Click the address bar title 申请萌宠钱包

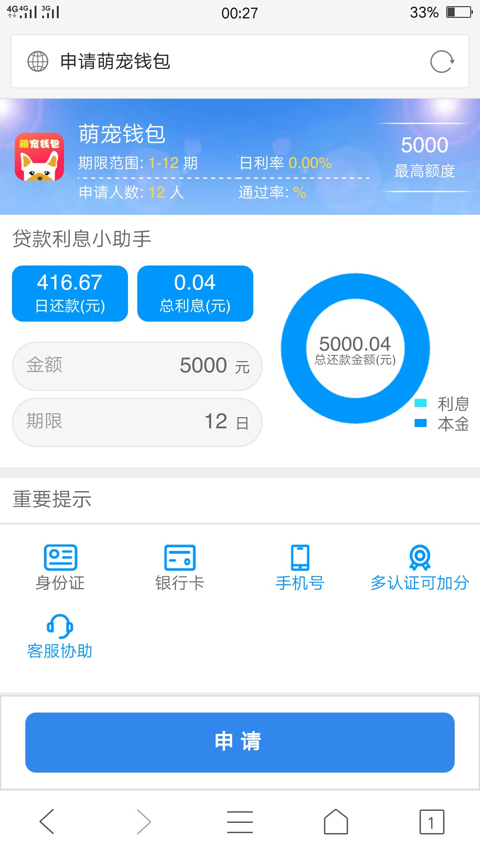tap(115, 61)
